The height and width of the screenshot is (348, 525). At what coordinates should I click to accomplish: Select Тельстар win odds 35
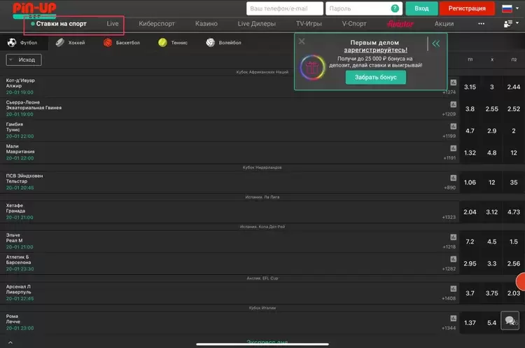[514, 183]
